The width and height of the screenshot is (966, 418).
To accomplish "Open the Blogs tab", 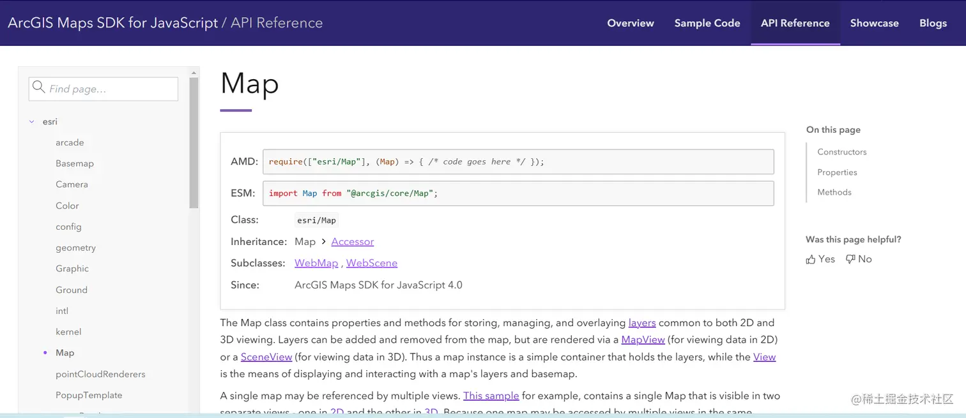I will pyautogui.click(x=933, y=23).
